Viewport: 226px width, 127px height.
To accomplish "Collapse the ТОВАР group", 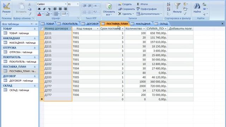I will point(35,29).
